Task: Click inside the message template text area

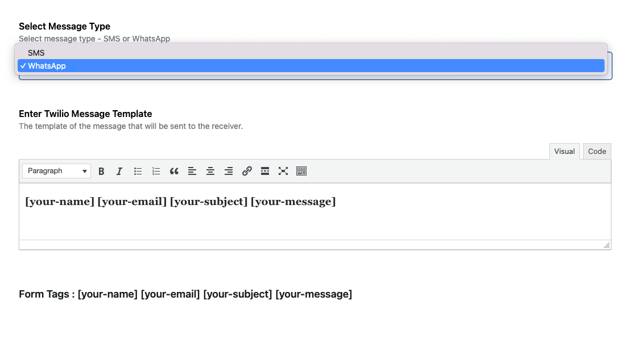Action: pyautogui.click(x=315, y=212)
